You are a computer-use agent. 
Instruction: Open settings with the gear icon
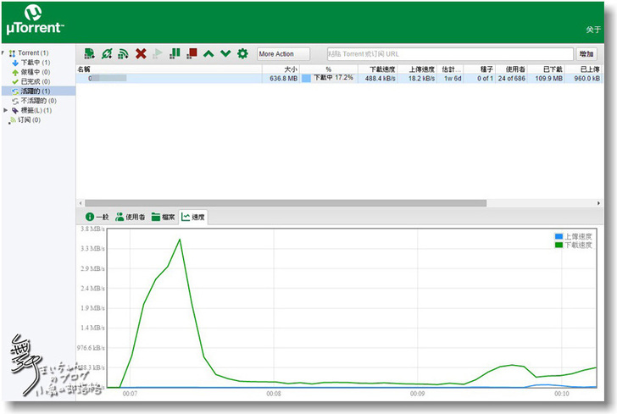[242, 53]
